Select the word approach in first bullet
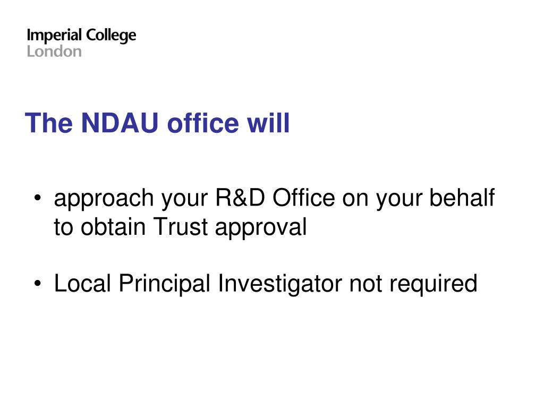 (104, 200)
